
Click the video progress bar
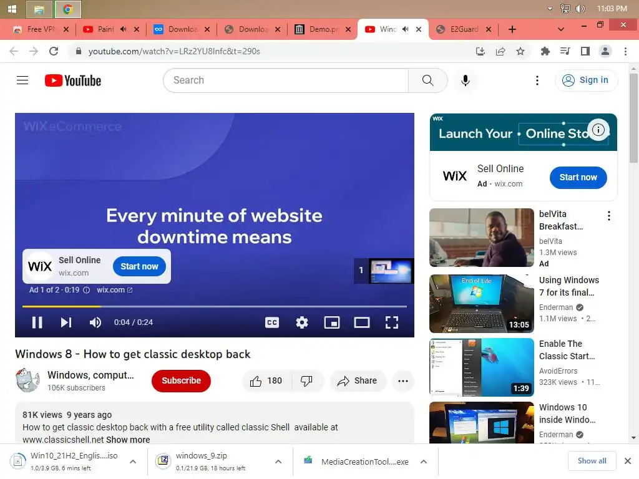[x=215, y=306]
